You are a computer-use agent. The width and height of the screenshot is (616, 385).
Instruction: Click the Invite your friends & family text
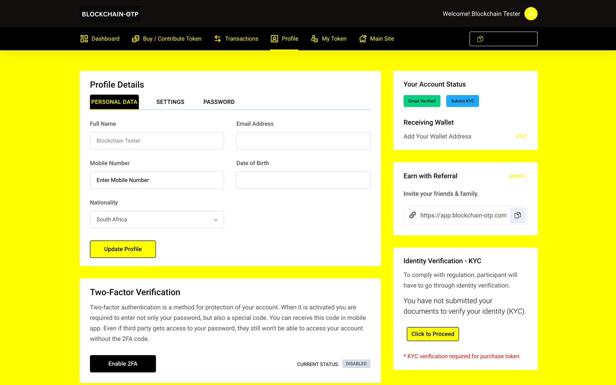pos(441,194)
